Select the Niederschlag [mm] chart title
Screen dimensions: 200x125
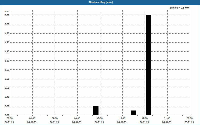tap(101, 2)
